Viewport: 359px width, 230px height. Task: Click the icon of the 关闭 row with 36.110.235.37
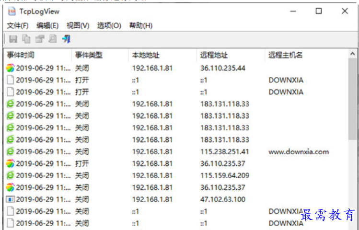pyautogui.click(x=10, y=187)
